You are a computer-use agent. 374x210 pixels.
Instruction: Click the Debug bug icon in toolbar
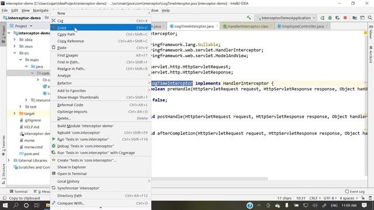point(330,18)
